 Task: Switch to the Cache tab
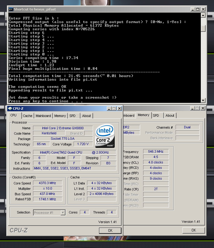pyautogui.click(x=28, y=116)
